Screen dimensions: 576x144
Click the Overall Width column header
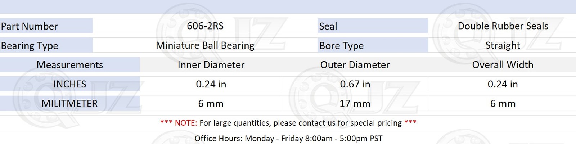[x=503, y=65]
